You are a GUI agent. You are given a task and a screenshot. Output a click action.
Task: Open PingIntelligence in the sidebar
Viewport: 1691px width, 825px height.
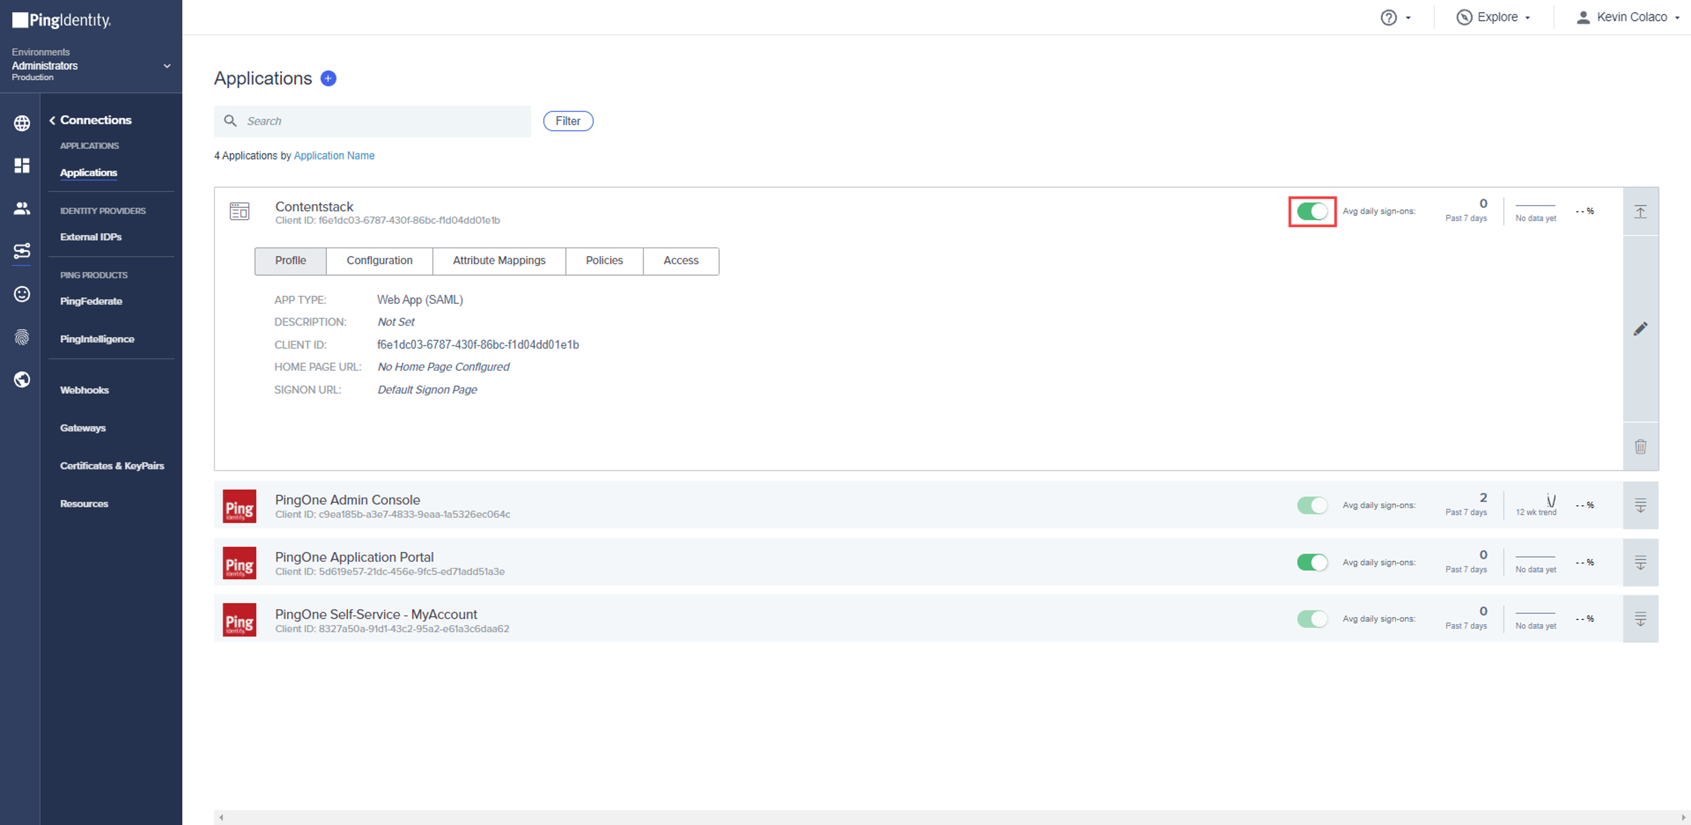(97, 339)
